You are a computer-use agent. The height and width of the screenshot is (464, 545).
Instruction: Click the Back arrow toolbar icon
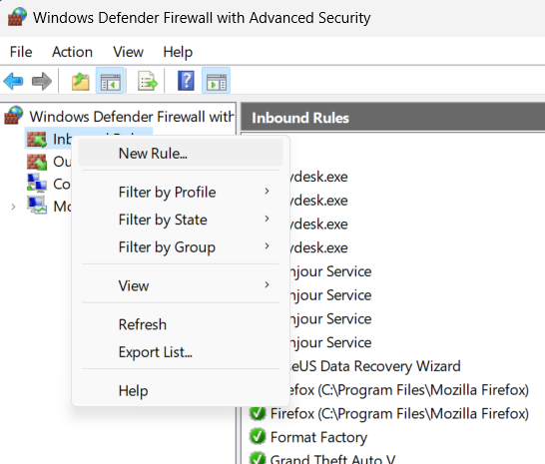13,81
